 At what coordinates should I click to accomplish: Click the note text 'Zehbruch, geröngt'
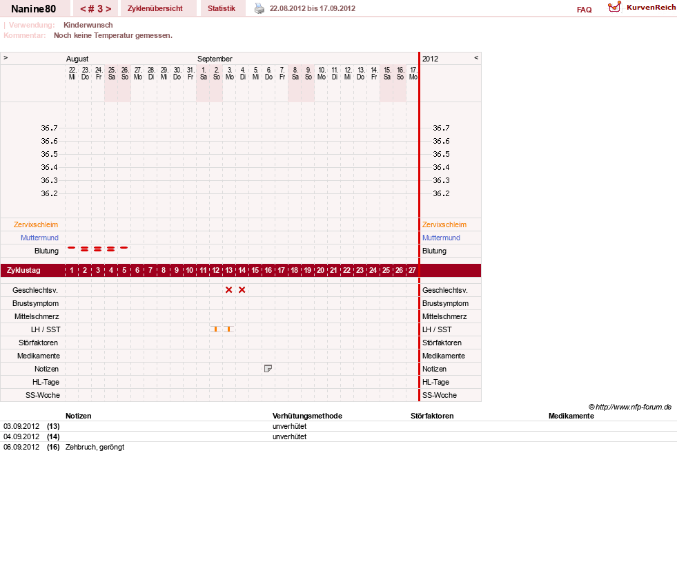click(95, 447)
